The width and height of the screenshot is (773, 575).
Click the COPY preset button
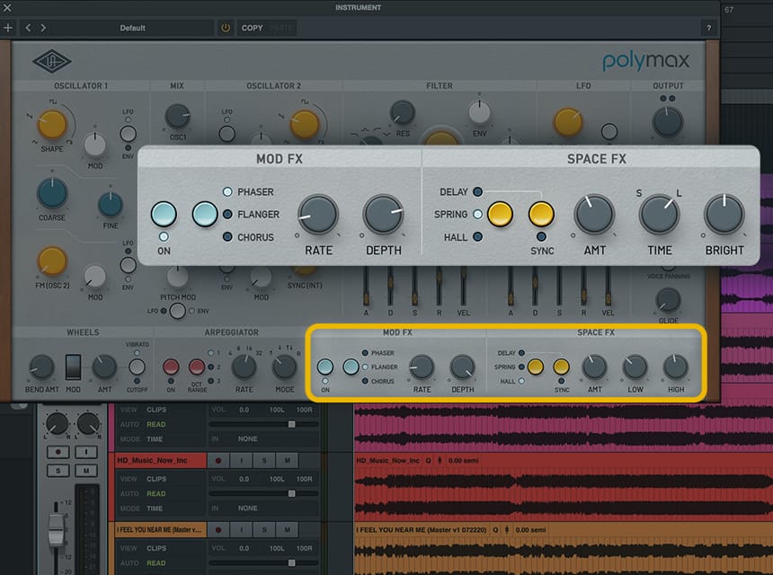coord(252,28)
